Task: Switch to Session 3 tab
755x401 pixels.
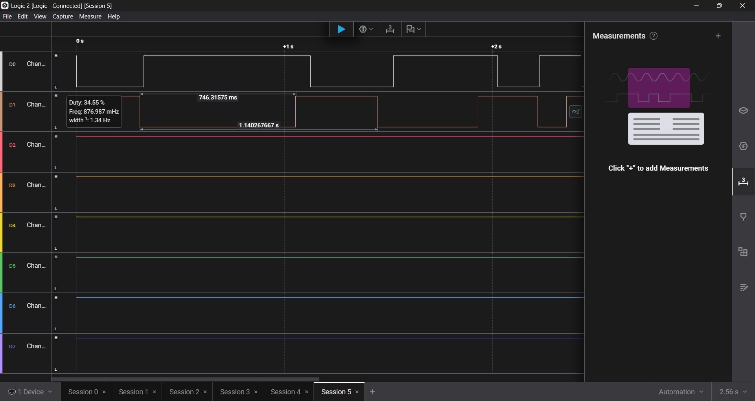Action: [235, 392]
